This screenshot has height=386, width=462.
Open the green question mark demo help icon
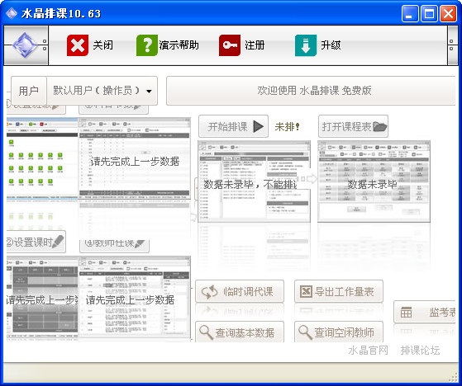147,45
